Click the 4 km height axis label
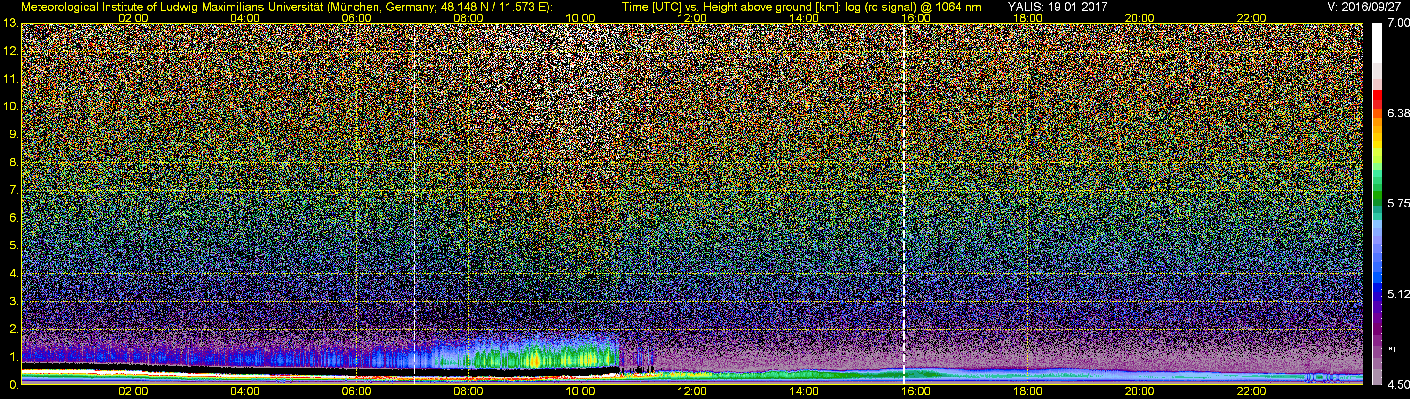 [x=13, y=273]
